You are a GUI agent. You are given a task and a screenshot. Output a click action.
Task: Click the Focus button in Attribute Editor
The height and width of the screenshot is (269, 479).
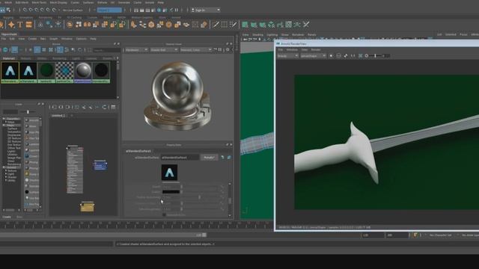click(463, 35)
